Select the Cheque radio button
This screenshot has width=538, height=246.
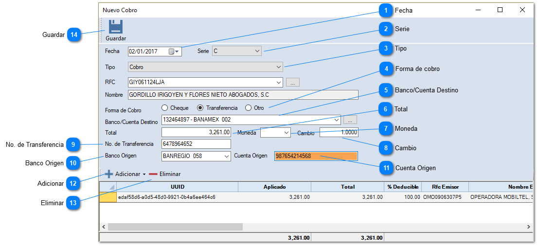click(165, 108)
